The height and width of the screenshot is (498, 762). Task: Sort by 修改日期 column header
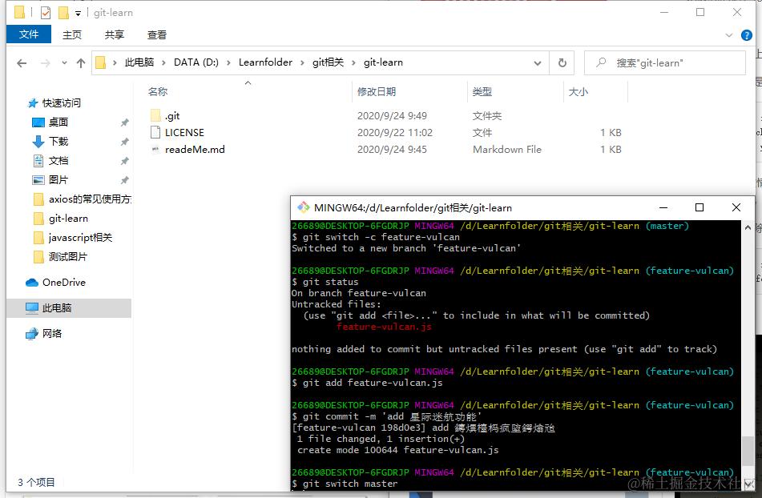377,91
